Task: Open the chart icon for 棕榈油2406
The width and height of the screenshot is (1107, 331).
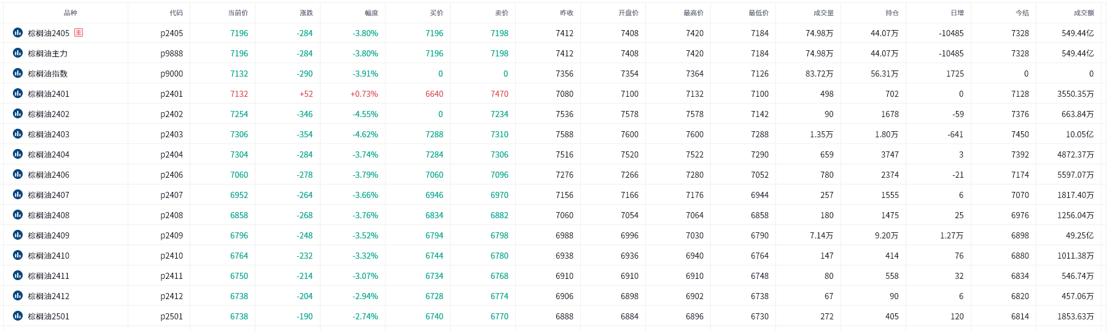Action: (18, 174)
